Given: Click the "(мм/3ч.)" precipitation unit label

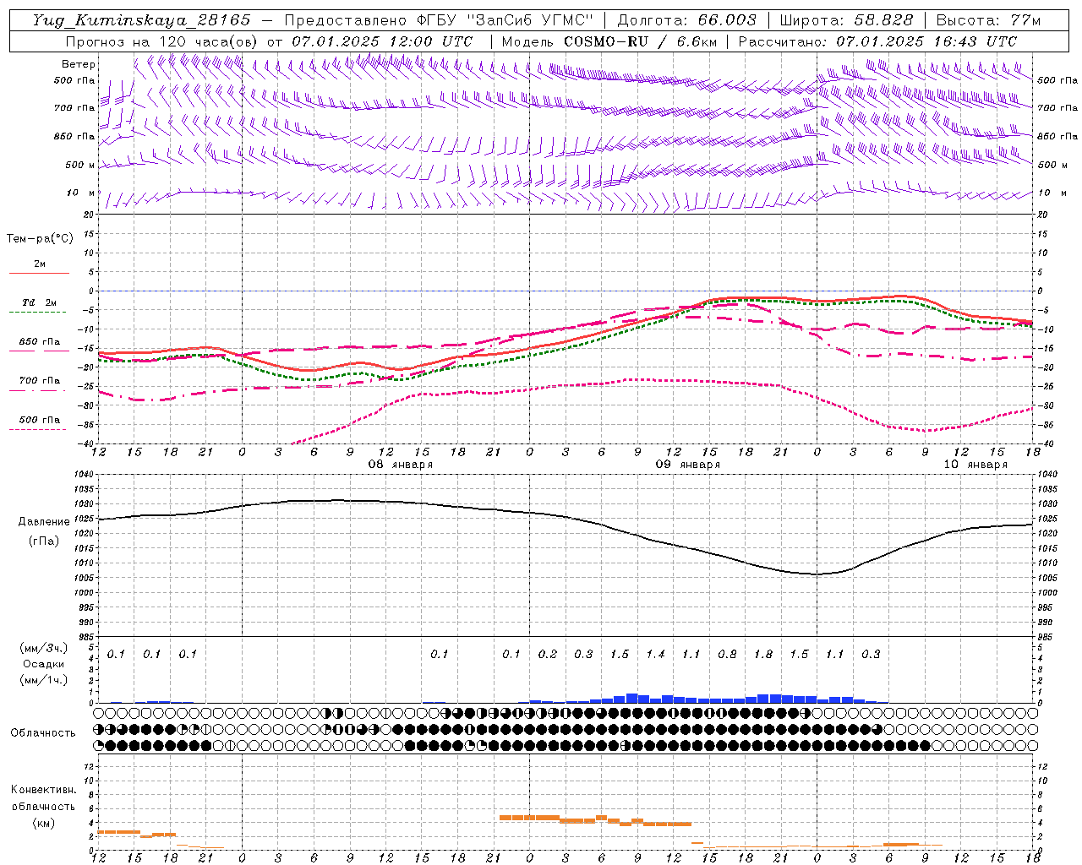Looking at the screenshot, I should pyautogui.click(x=44, y=648).
